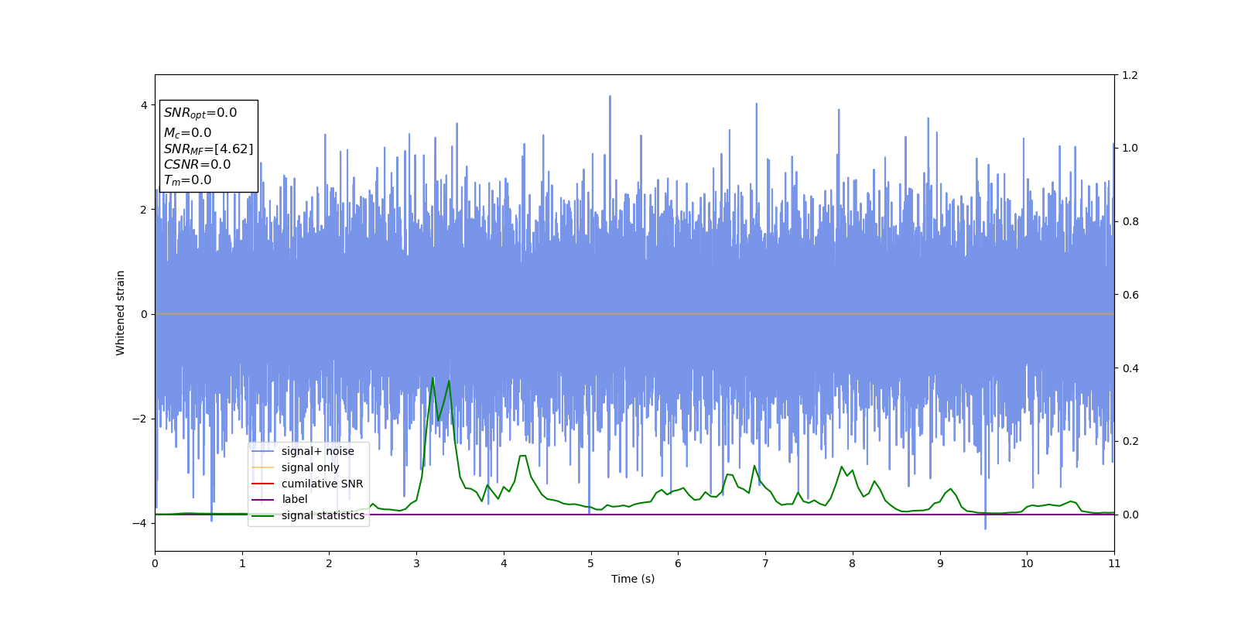Click time-axis tick label "10"

1027,563
